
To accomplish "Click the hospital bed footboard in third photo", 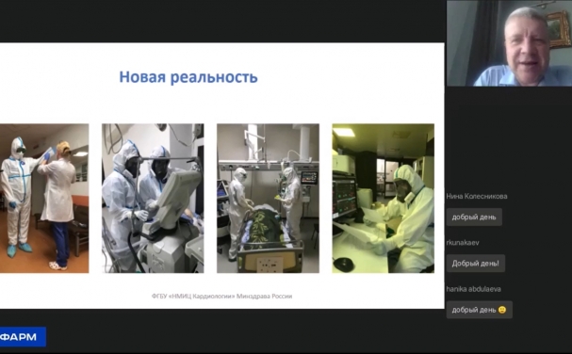I will click(x=270, y=260).
